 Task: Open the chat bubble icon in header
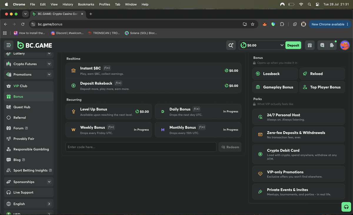point(322,45)
